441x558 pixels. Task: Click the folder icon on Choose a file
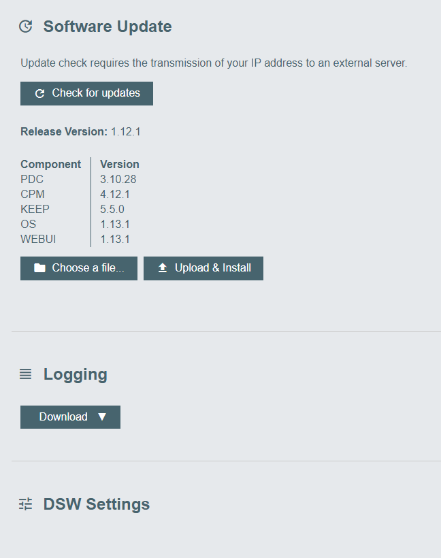(x=39, y=268)
